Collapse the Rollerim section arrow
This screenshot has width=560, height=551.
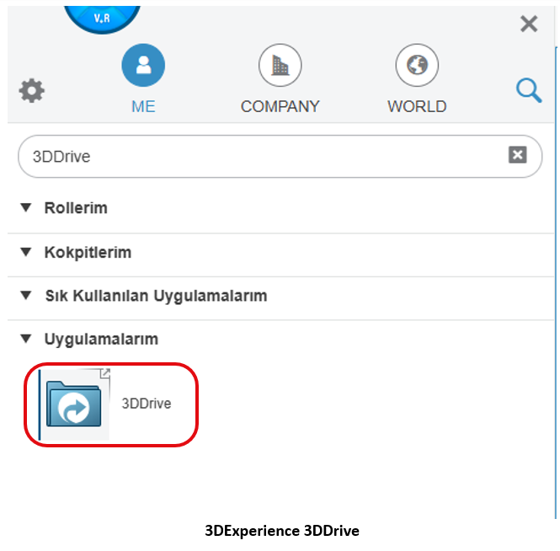[x=26, y=207]
